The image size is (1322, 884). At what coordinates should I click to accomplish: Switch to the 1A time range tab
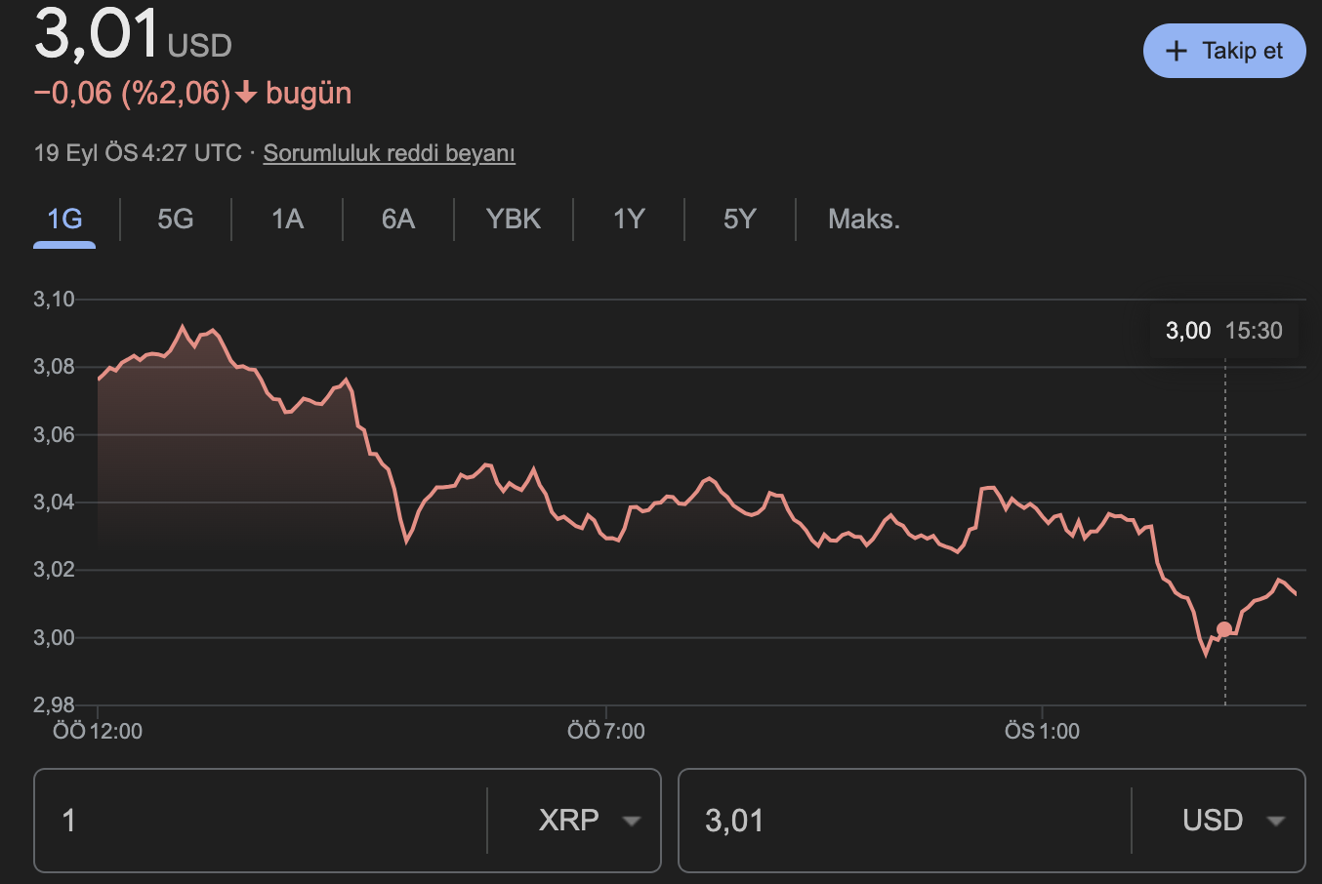point(287,219)
